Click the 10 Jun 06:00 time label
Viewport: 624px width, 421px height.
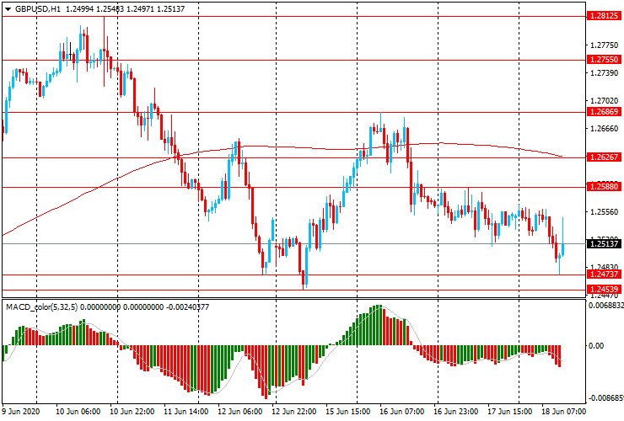(78, 412)
